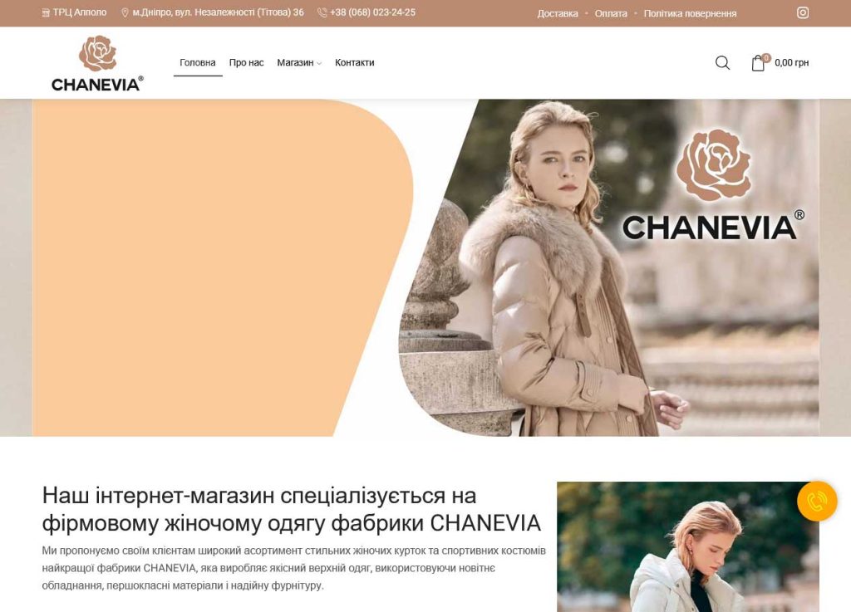Click the store icon beside ТРЦ Апполо
The width and height of the screenshot is (851, 612).
click(x=46, y=12)
